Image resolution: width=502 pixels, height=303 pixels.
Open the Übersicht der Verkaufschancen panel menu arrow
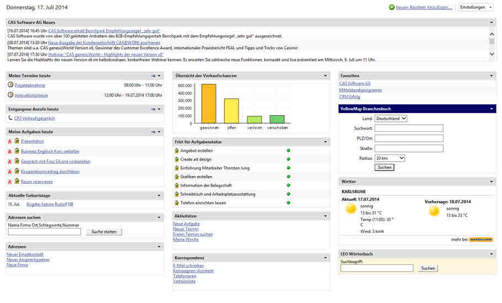(x=325, y=76)
